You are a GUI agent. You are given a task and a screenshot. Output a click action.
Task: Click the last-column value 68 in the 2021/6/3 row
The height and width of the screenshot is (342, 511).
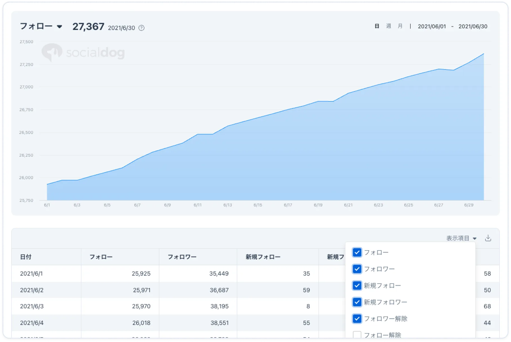click(x=487, y=306)
